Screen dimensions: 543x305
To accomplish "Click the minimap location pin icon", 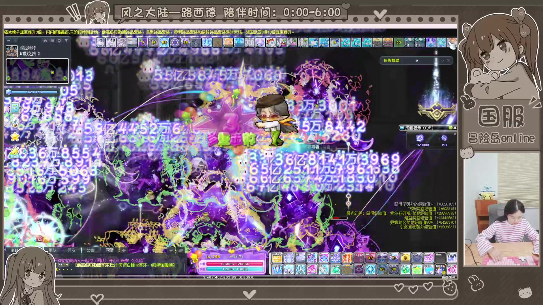I will click(59, 41).
